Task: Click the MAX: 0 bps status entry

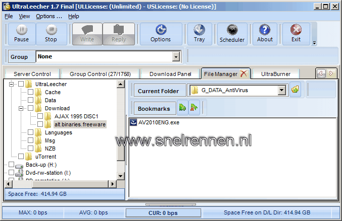Action: click(33, 212)
